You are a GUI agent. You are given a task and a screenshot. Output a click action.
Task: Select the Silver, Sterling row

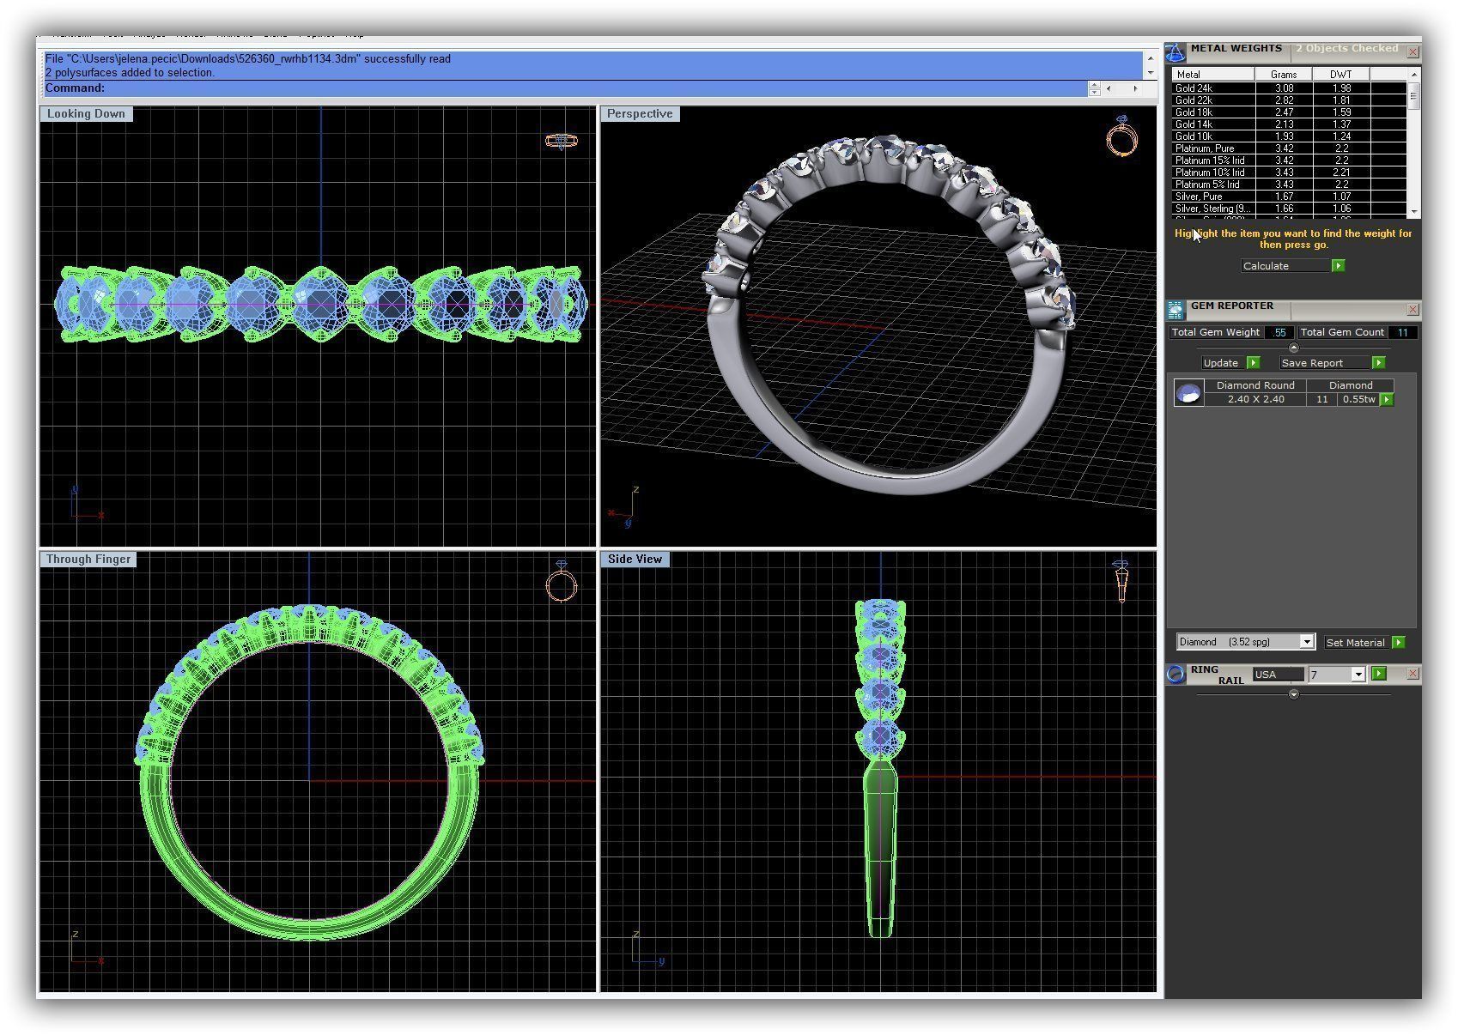[x=1289, y=209]
